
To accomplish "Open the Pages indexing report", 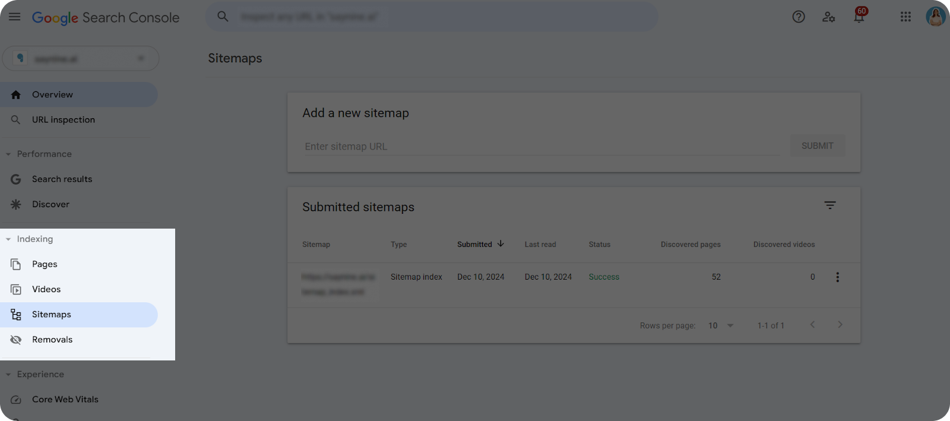I will point(44,264).
